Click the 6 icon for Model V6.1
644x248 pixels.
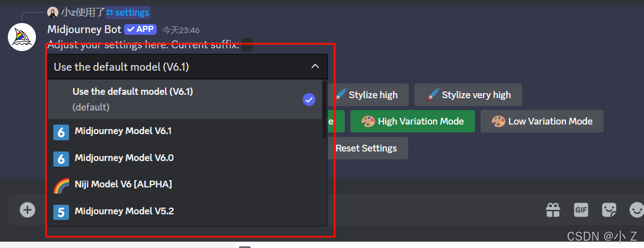pos(61,132)
